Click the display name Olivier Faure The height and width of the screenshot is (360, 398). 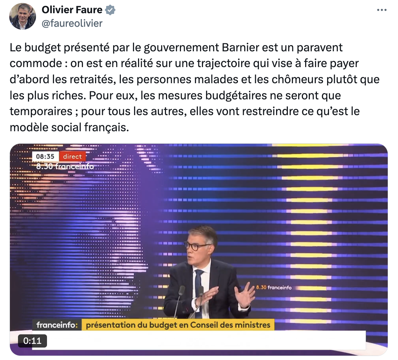[72, 10]
